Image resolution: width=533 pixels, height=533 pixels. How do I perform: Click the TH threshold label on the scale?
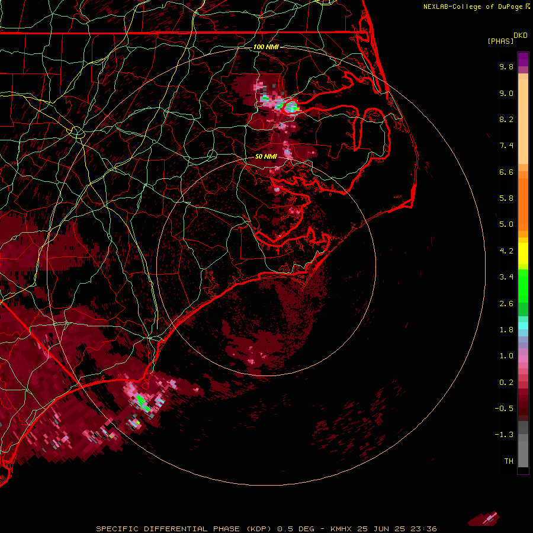pyautogui.click(x=509, y=461)
